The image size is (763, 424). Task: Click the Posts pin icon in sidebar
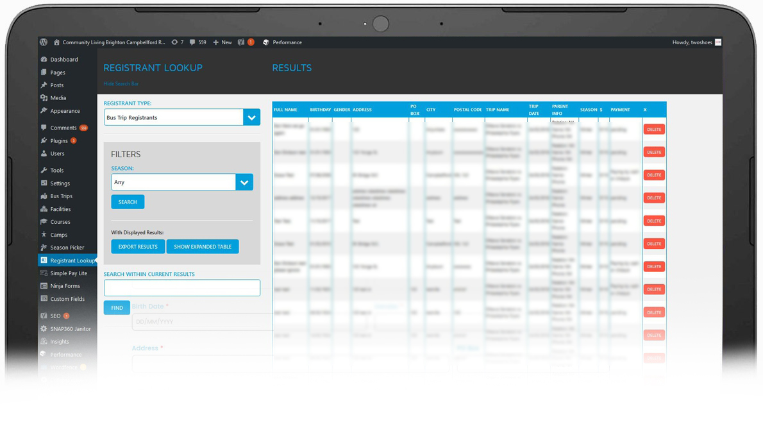pyautogui.click(x=44, y=85)
